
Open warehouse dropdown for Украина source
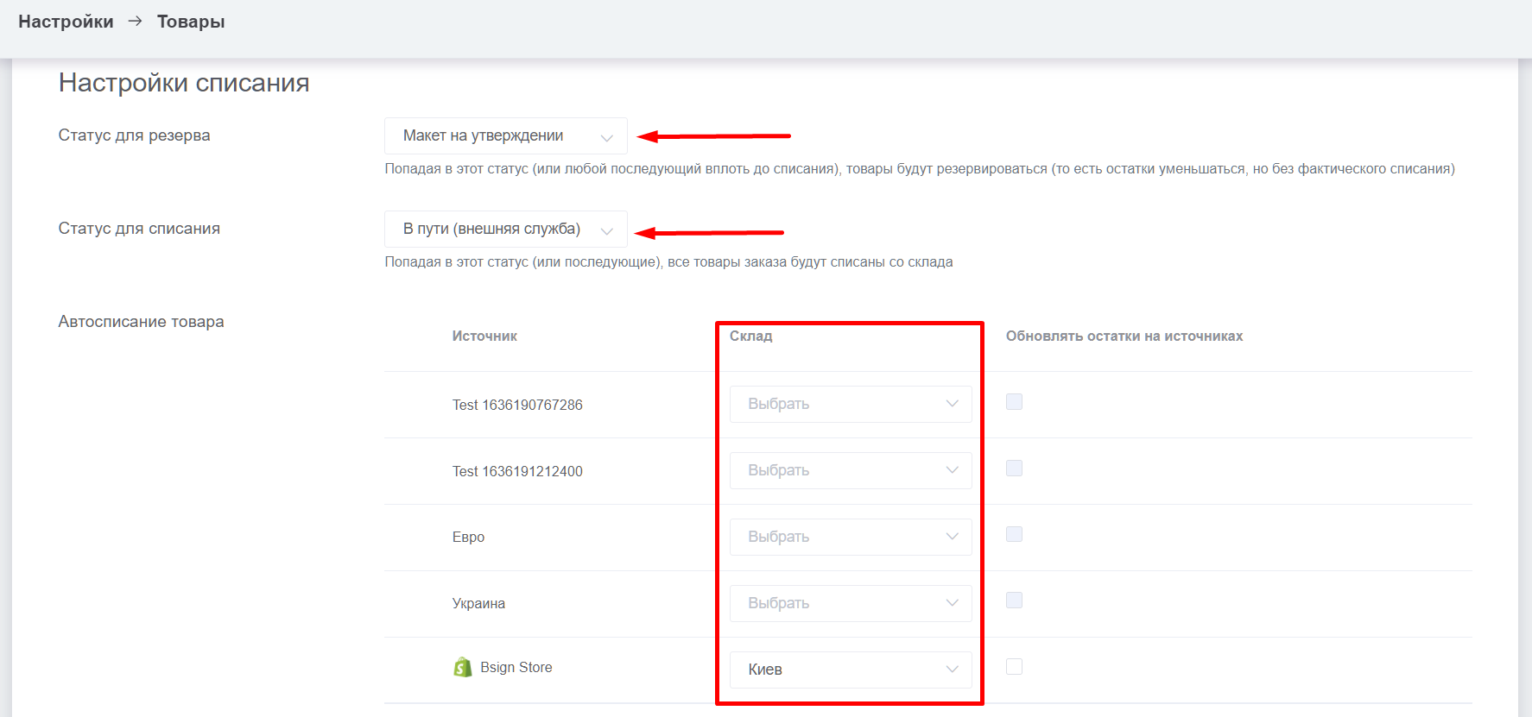(851, 603)
